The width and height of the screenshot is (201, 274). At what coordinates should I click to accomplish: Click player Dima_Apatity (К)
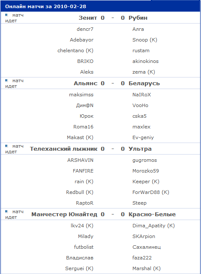point(153,226)
